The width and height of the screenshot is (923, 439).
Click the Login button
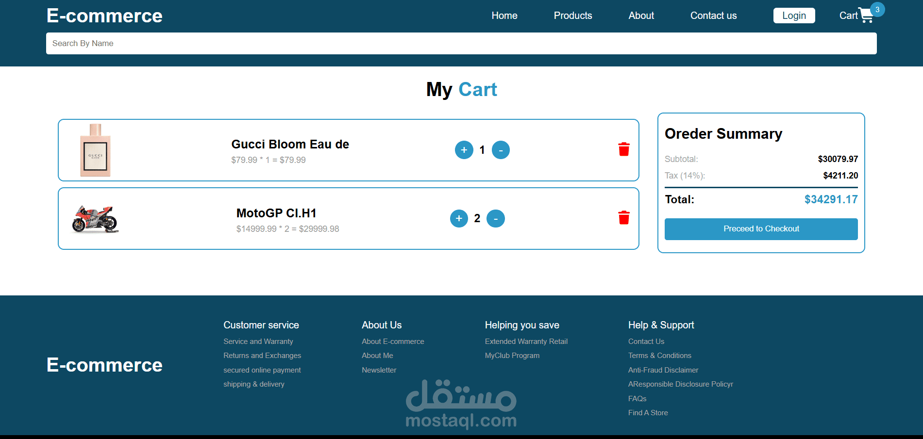pyautogui.click(x=794, y=16)
